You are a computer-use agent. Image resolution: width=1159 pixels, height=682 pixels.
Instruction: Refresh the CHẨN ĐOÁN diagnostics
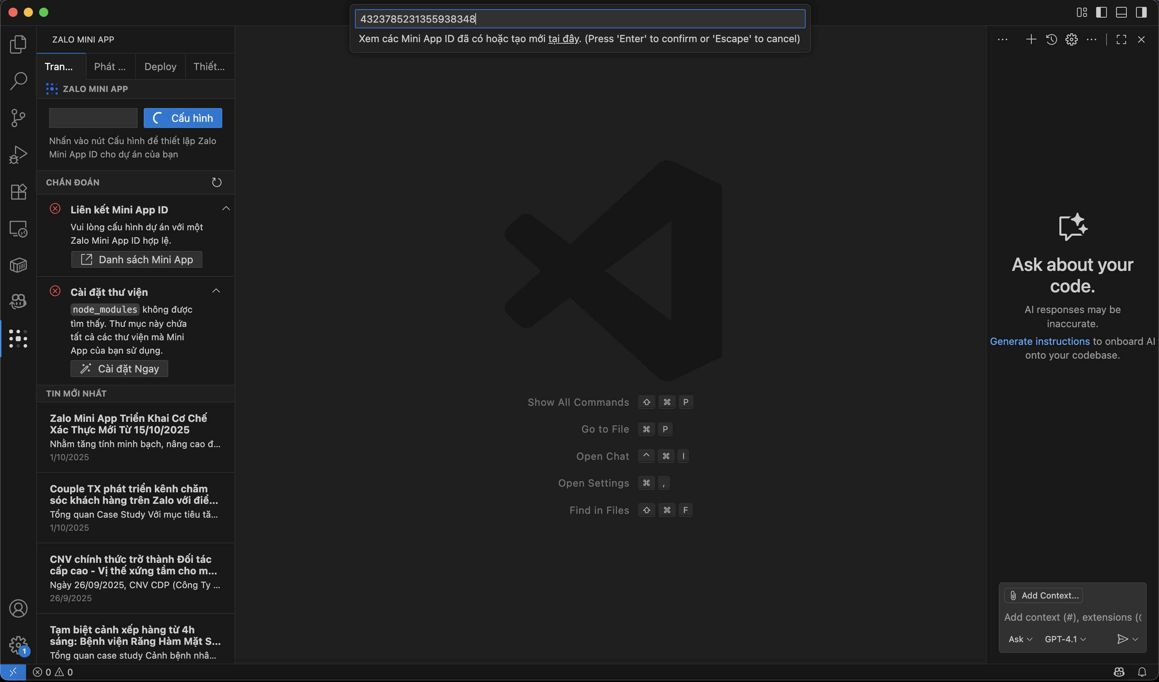point(217,182)
